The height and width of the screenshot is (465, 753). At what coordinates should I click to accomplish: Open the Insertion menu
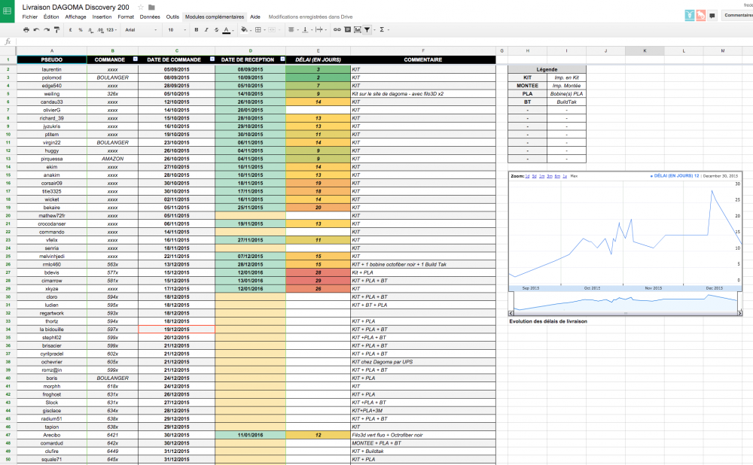[x=102, y=17]
